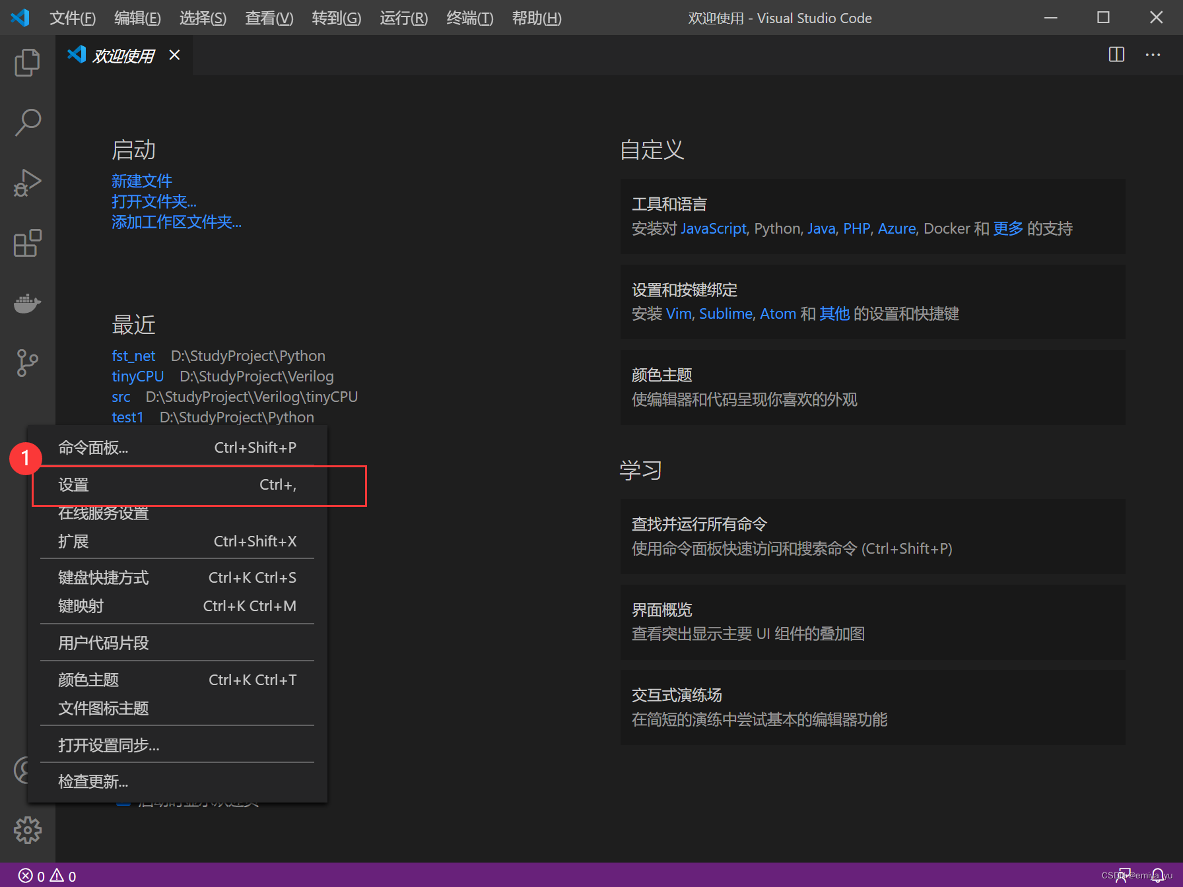The height and width of the screenshot is (887, 1183).
Task: Open the Run and Debug view
Action: [x=27, y=183]
